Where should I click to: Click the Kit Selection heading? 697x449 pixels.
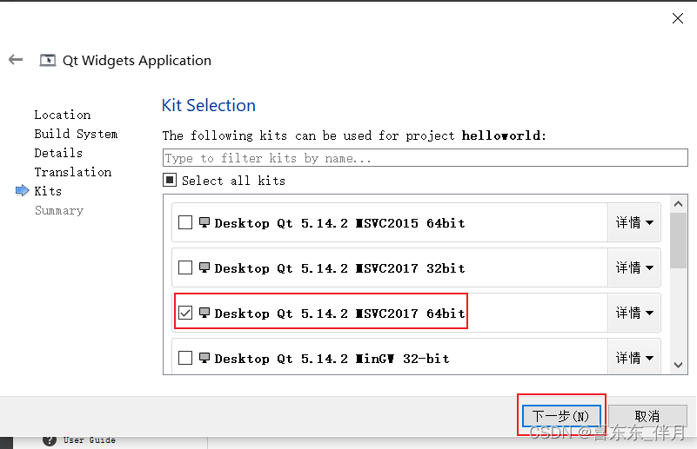209,106
